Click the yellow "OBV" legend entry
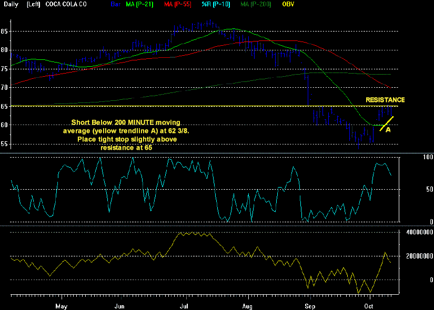The width and height of the screenshot is (434, 310). 288,4
